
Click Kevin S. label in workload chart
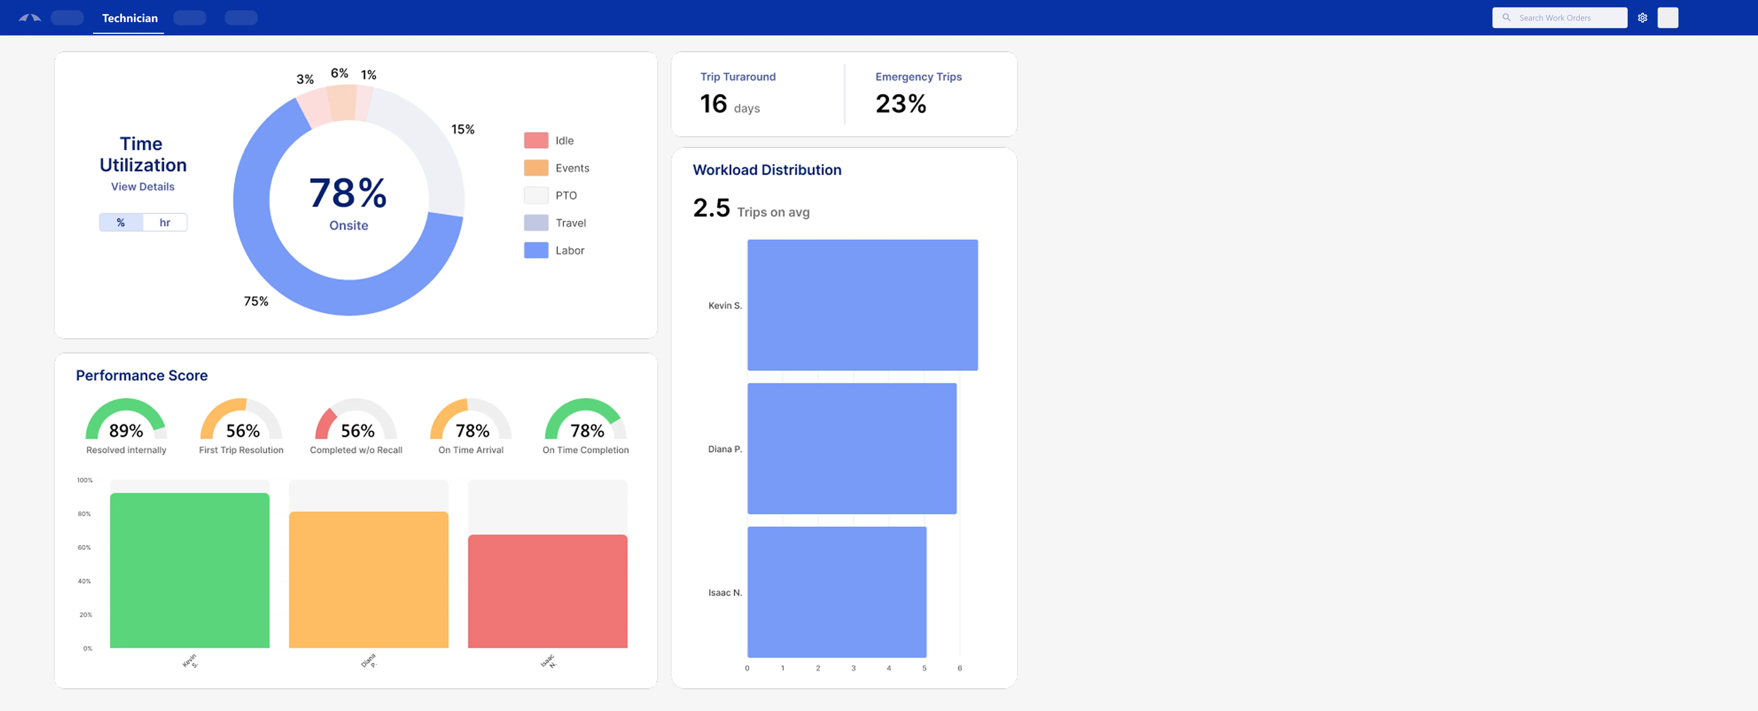(725, 306)
